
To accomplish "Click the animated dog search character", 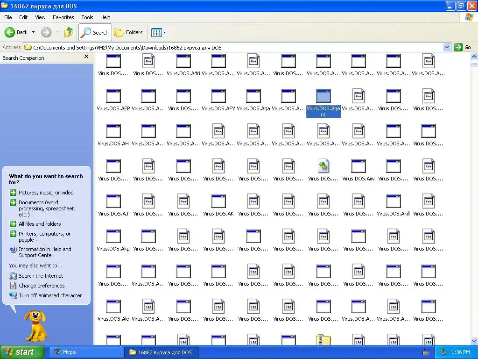I will tap(36, 326).
